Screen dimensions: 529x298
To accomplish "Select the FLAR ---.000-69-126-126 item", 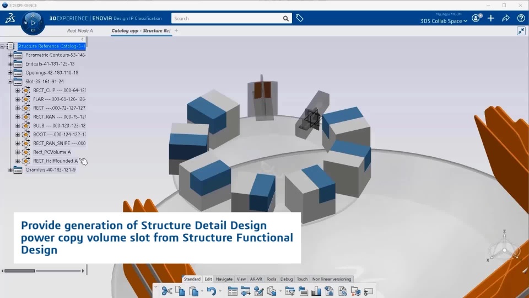I will click(x=60, y=99).
